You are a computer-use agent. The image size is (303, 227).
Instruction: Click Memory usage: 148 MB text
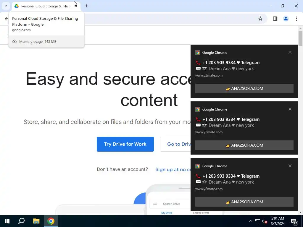pos(38,41)
